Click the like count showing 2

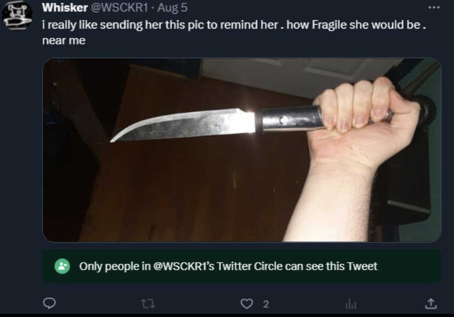(266, 304)
